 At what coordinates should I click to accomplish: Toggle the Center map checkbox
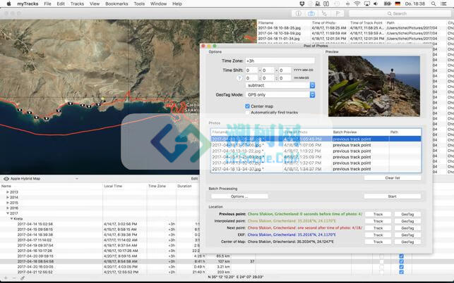(247, 106)
